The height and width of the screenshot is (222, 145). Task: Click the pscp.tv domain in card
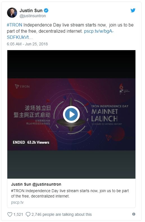[x=17, y=202]
